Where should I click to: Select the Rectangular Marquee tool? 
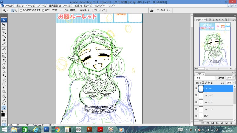click(4, 28)
